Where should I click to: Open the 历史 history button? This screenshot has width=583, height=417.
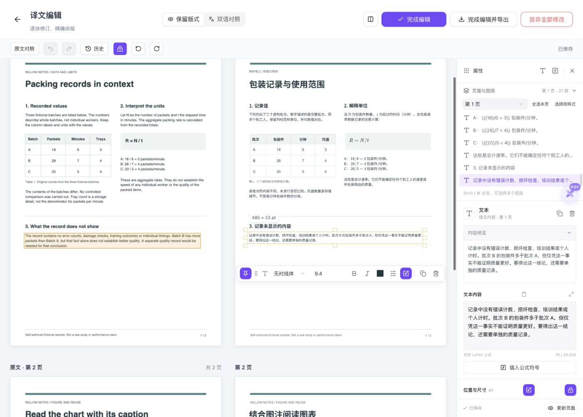(x=95, y=49)
